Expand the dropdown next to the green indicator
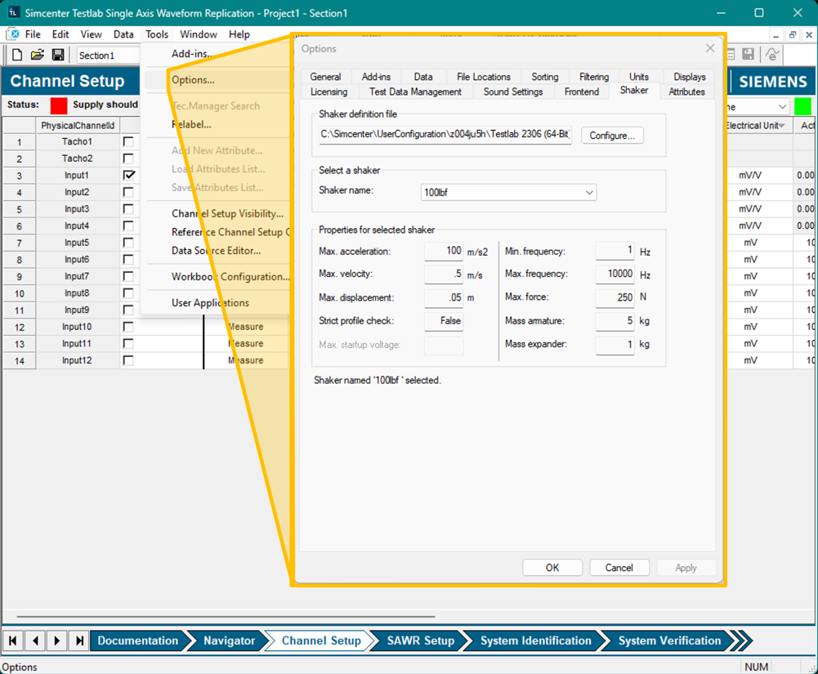Screen dimensions: 818x674 [x=781, y=107]
